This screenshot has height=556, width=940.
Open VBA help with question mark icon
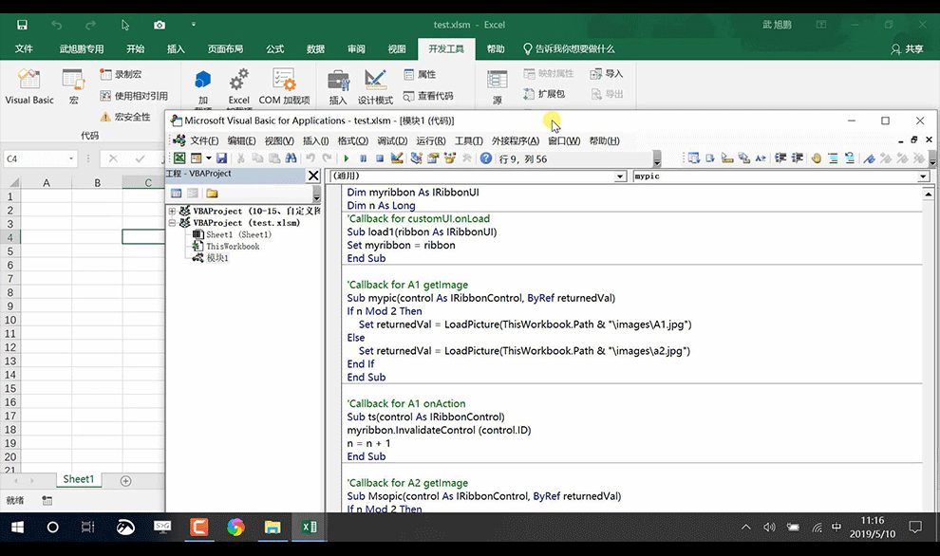click(486, 158)
